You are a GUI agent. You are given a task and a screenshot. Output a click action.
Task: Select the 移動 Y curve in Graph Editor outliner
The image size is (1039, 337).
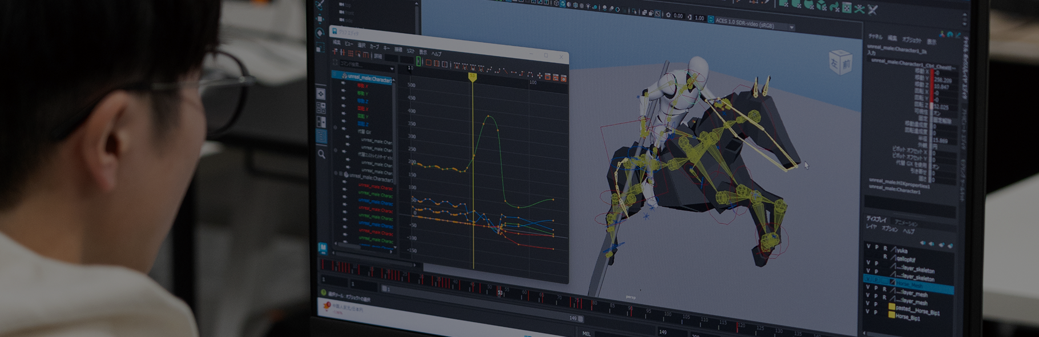click(x=363, y=93)
